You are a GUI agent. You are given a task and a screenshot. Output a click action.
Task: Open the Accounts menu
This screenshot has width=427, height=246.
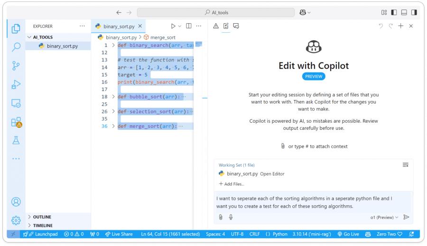[x=16, y=201]
